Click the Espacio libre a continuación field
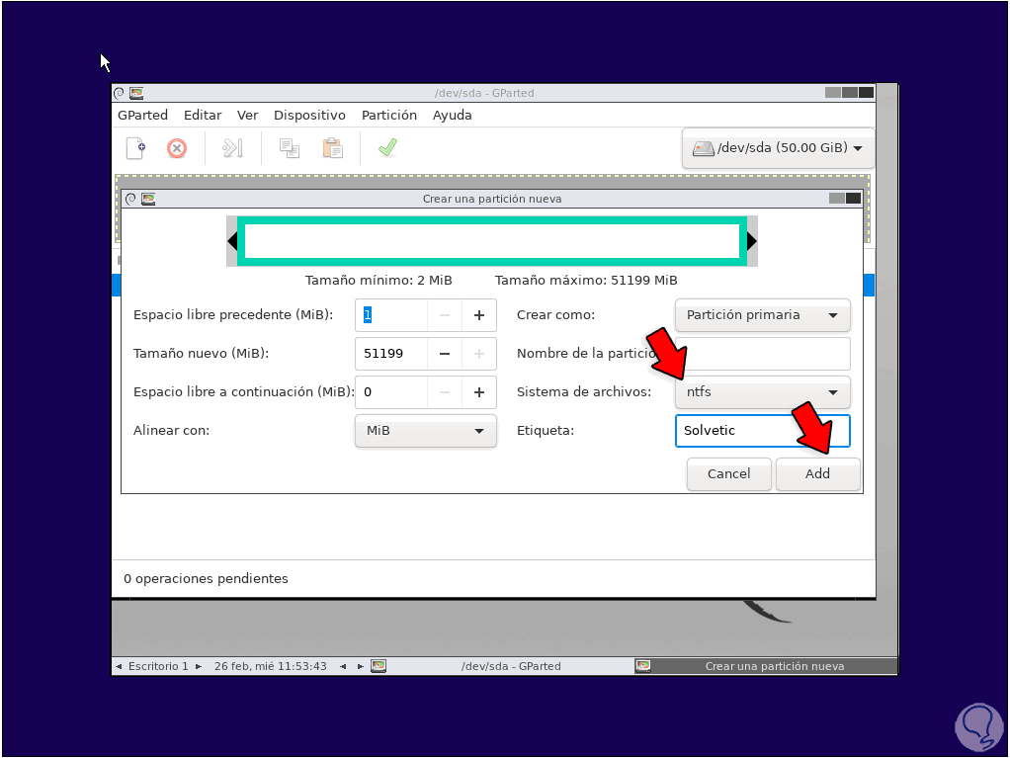This screenshot has width=1010, height=758. tap(391, 392)
